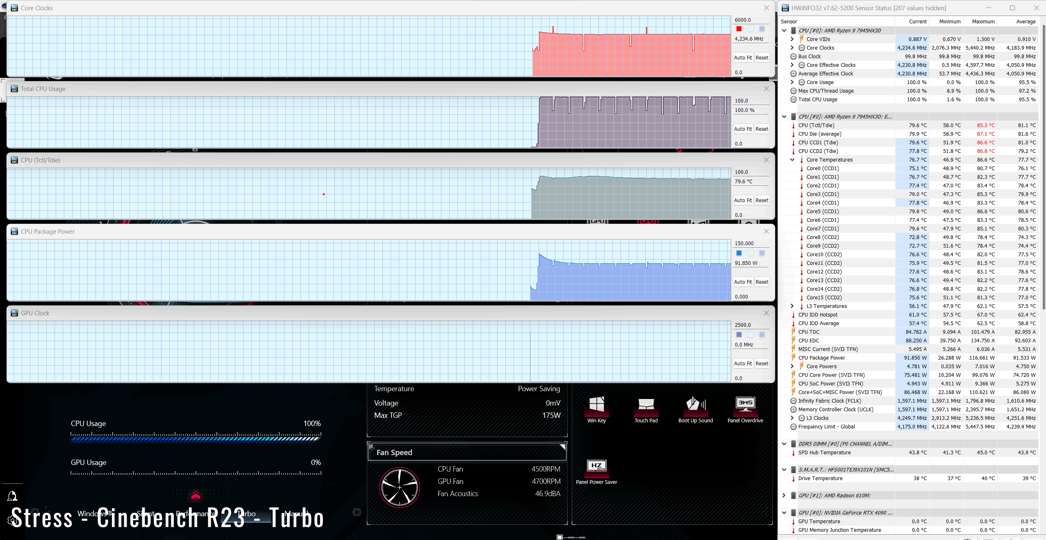Viewport: 1046px width, 540px height.
Task: Click the lightning icon beside CPU TDC
Action: coord(794,332)
